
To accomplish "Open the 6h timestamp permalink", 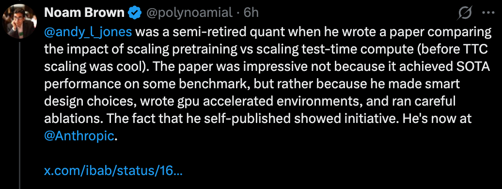I will pos(251,13).
